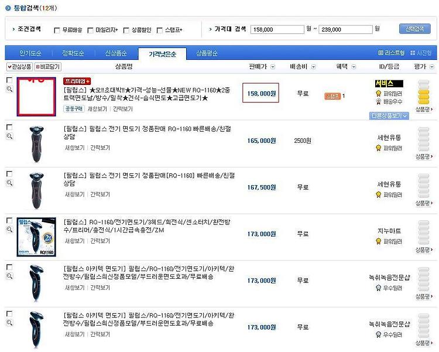Click maximum price field showing 239,000

pyautogui.click(x=346, y=29)
